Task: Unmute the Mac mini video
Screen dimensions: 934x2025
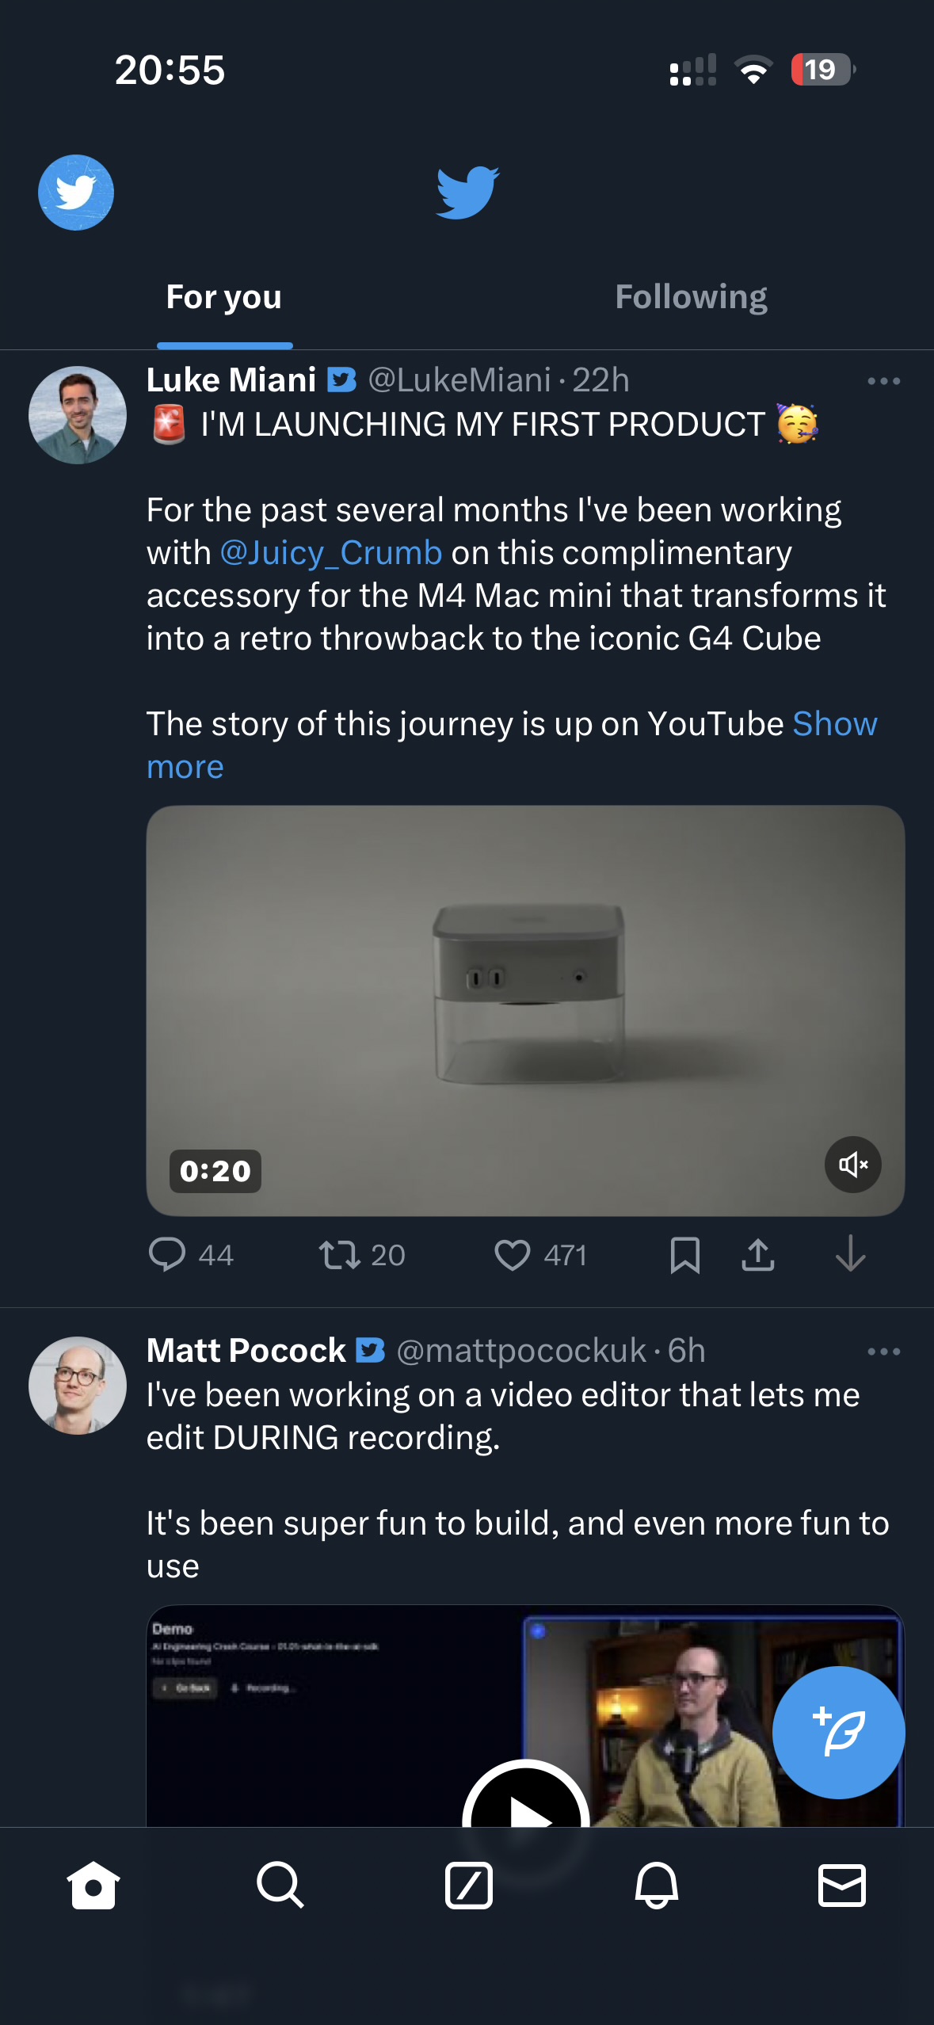Action: coord(853,1165)
